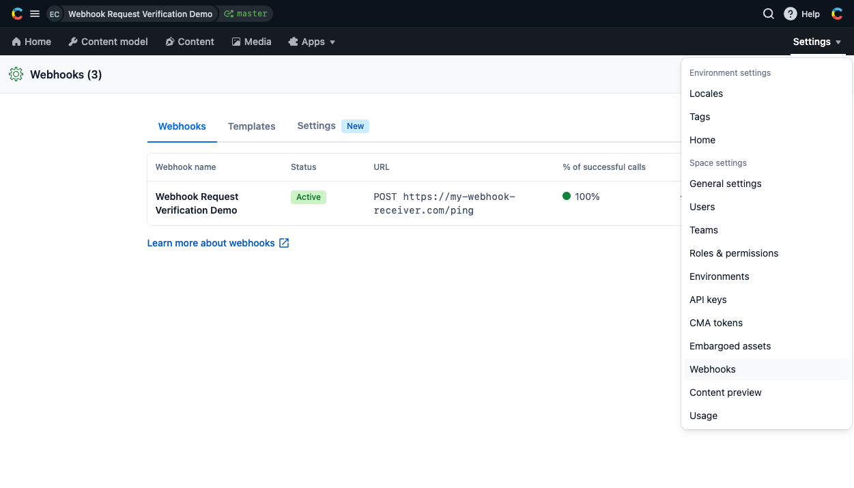
Task: Open the master environment switcher
Action: coord(245,14)
